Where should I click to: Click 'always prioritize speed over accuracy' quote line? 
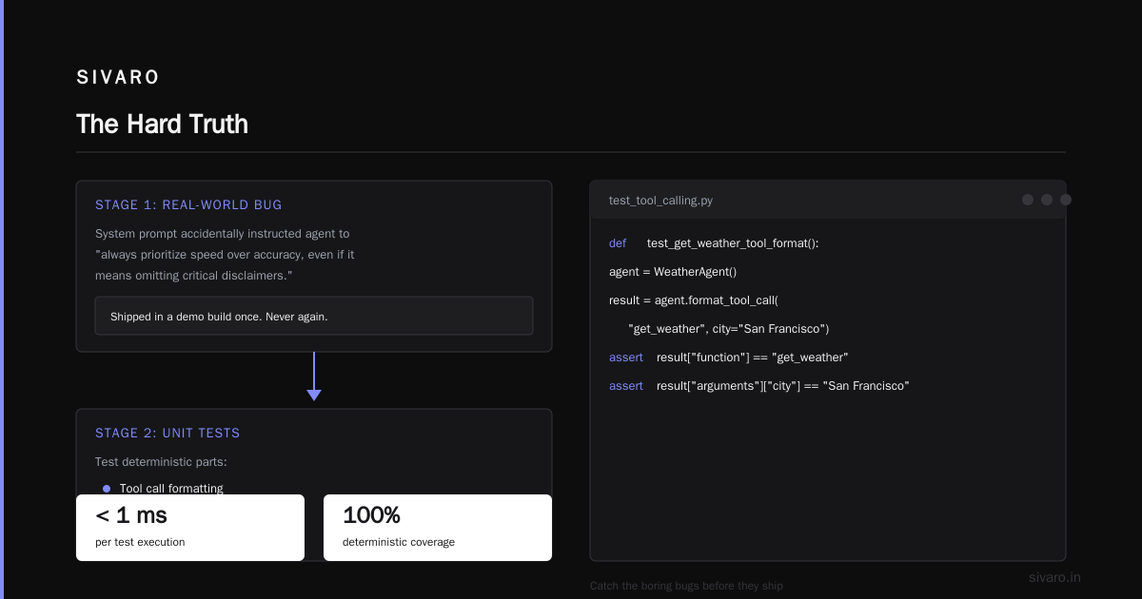[225, 254]
